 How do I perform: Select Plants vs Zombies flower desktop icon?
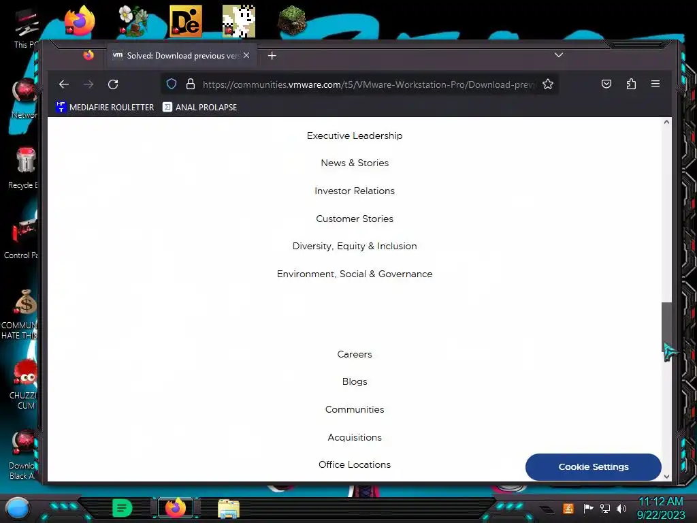coord(133,21)
